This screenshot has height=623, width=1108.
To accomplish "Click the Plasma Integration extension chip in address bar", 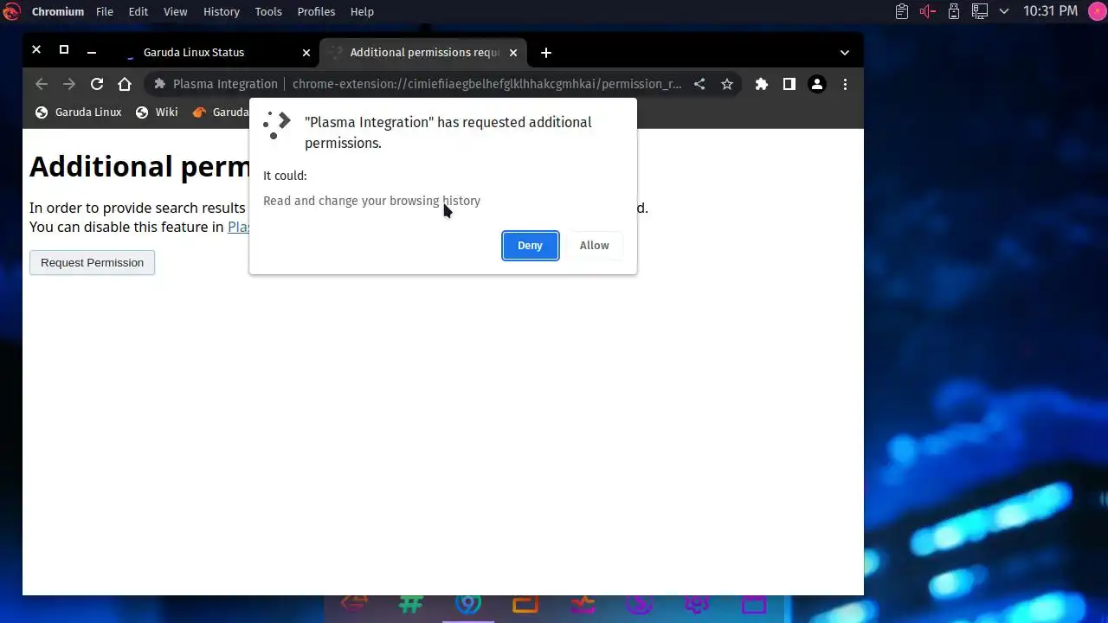I will pyautogui.click(x=216, y=84).
